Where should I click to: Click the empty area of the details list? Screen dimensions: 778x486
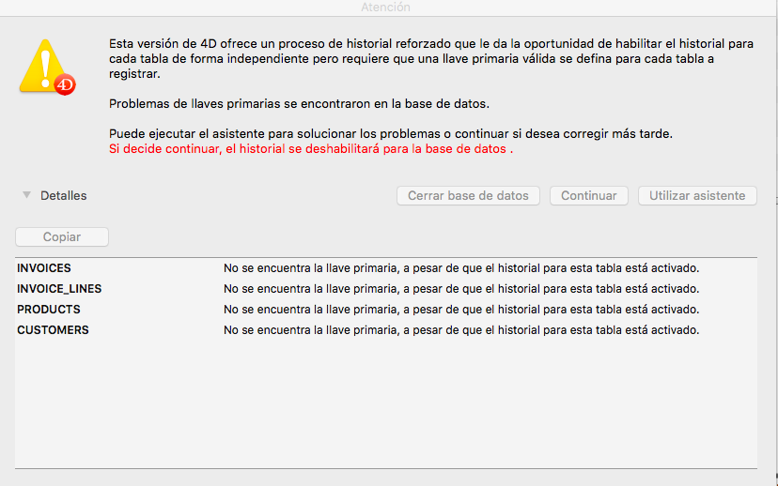385,403
